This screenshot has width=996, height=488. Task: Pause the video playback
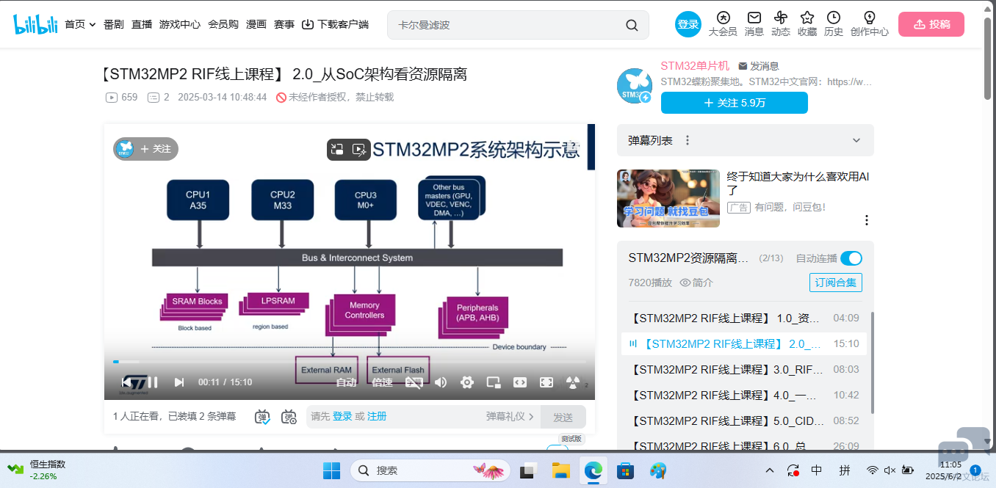[153, 382]
